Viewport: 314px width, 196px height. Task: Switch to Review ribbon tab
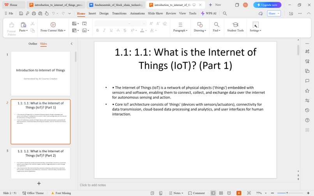[x=171, y=13]
